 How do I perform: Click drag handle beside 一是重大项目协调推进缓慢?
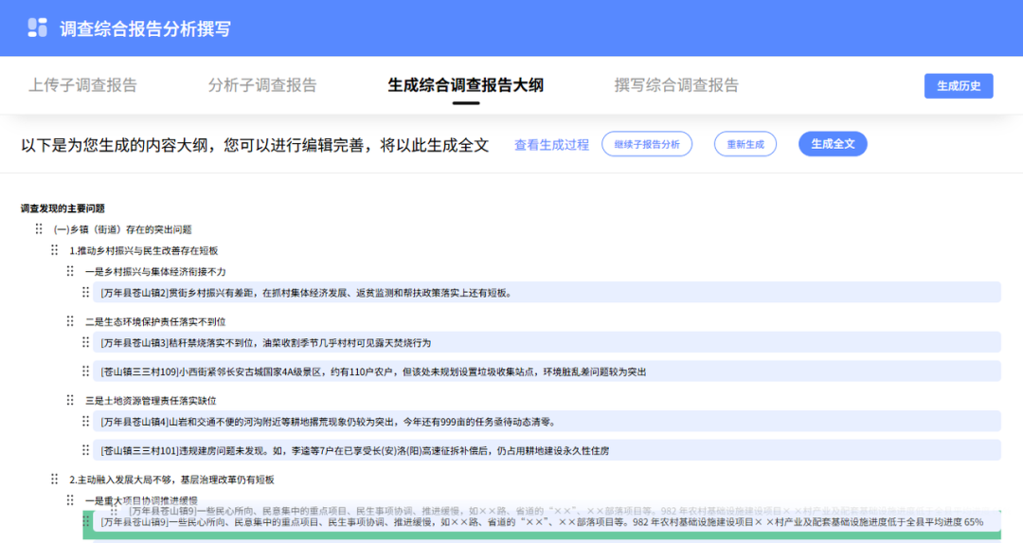tap(70, 500)
